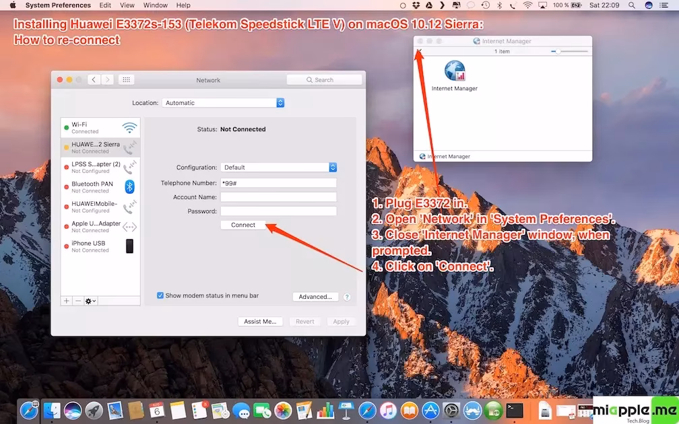This screenshot has height=424, width=679.
Task: Open Messages in the Dock
Action: [x=241, y=410]
